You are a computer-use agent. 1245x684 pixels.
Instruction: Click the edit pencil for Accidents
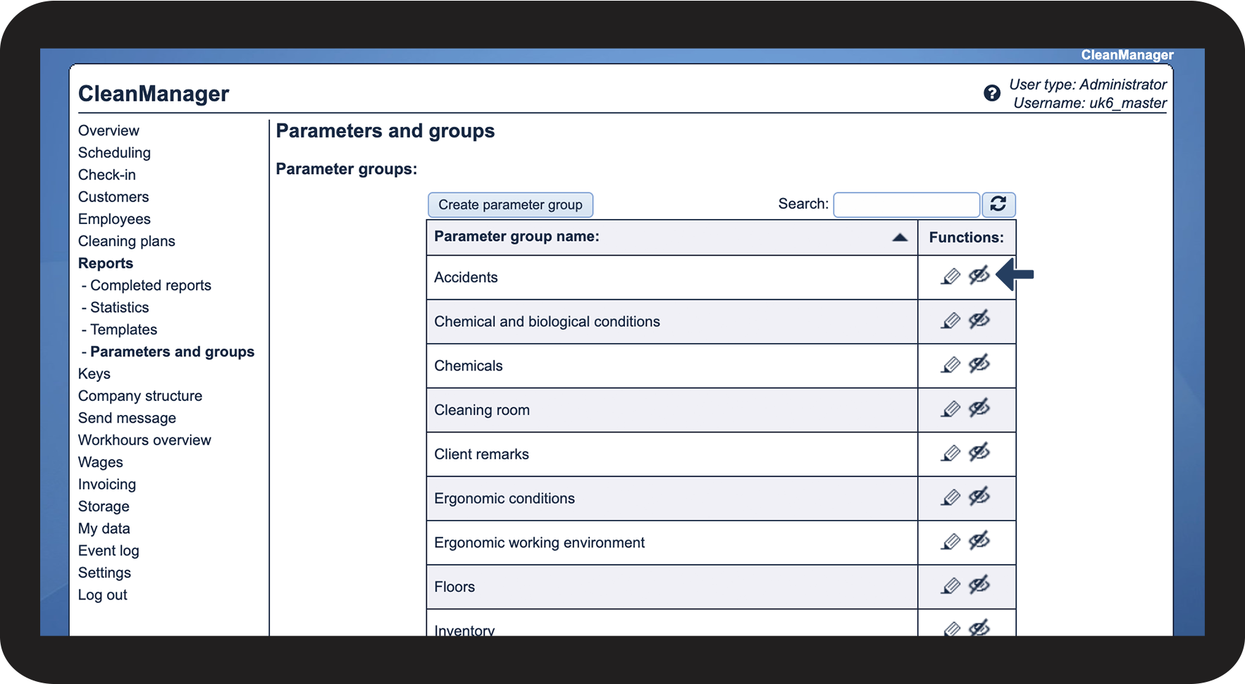[950, 277]
